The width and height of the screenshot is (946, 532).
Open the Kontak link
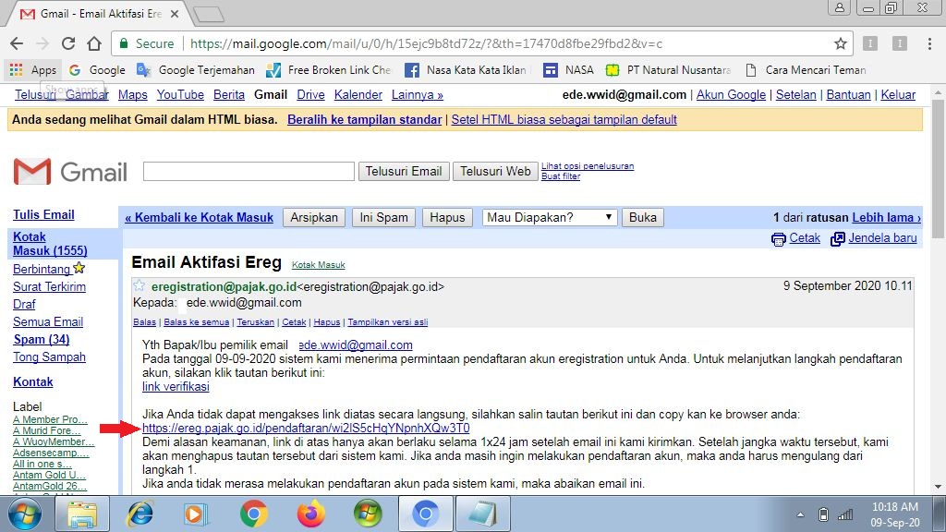32,381
